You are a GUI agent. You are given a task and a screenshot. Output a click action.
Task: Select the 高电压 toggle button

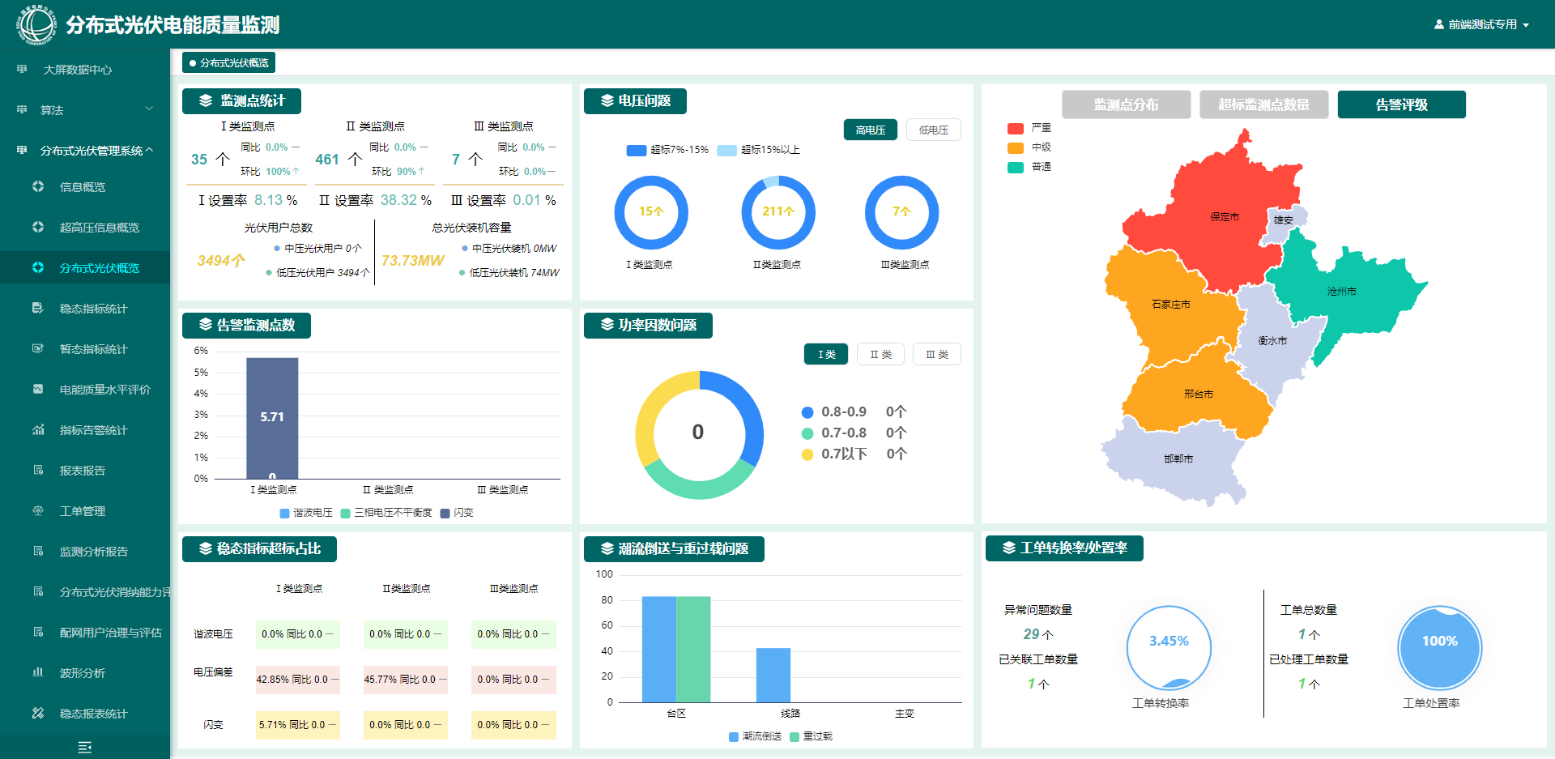pyautogui.click(x=871, y=130)
